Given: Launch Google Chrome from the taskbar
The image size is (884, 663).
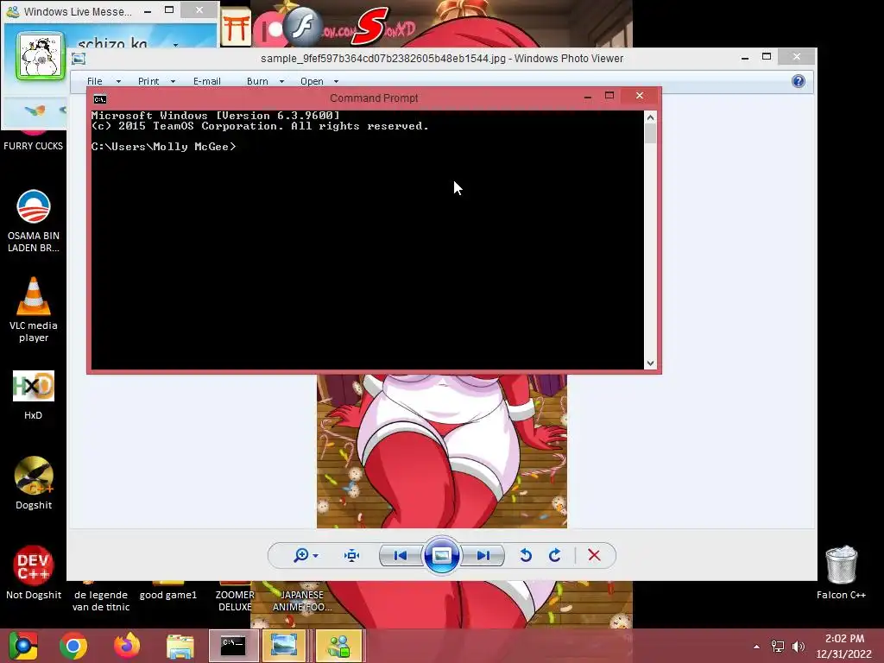Looking at the screenshot, I should tap(73, 646).
